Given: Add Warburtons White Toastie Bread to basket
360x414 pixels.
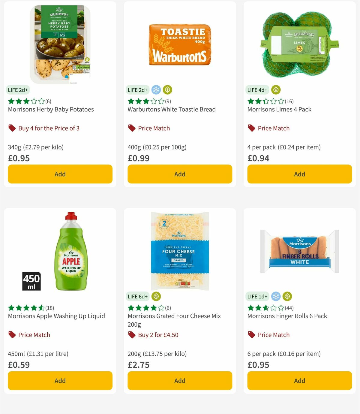Looking at the screenshot, I should (x=180, y=174).
